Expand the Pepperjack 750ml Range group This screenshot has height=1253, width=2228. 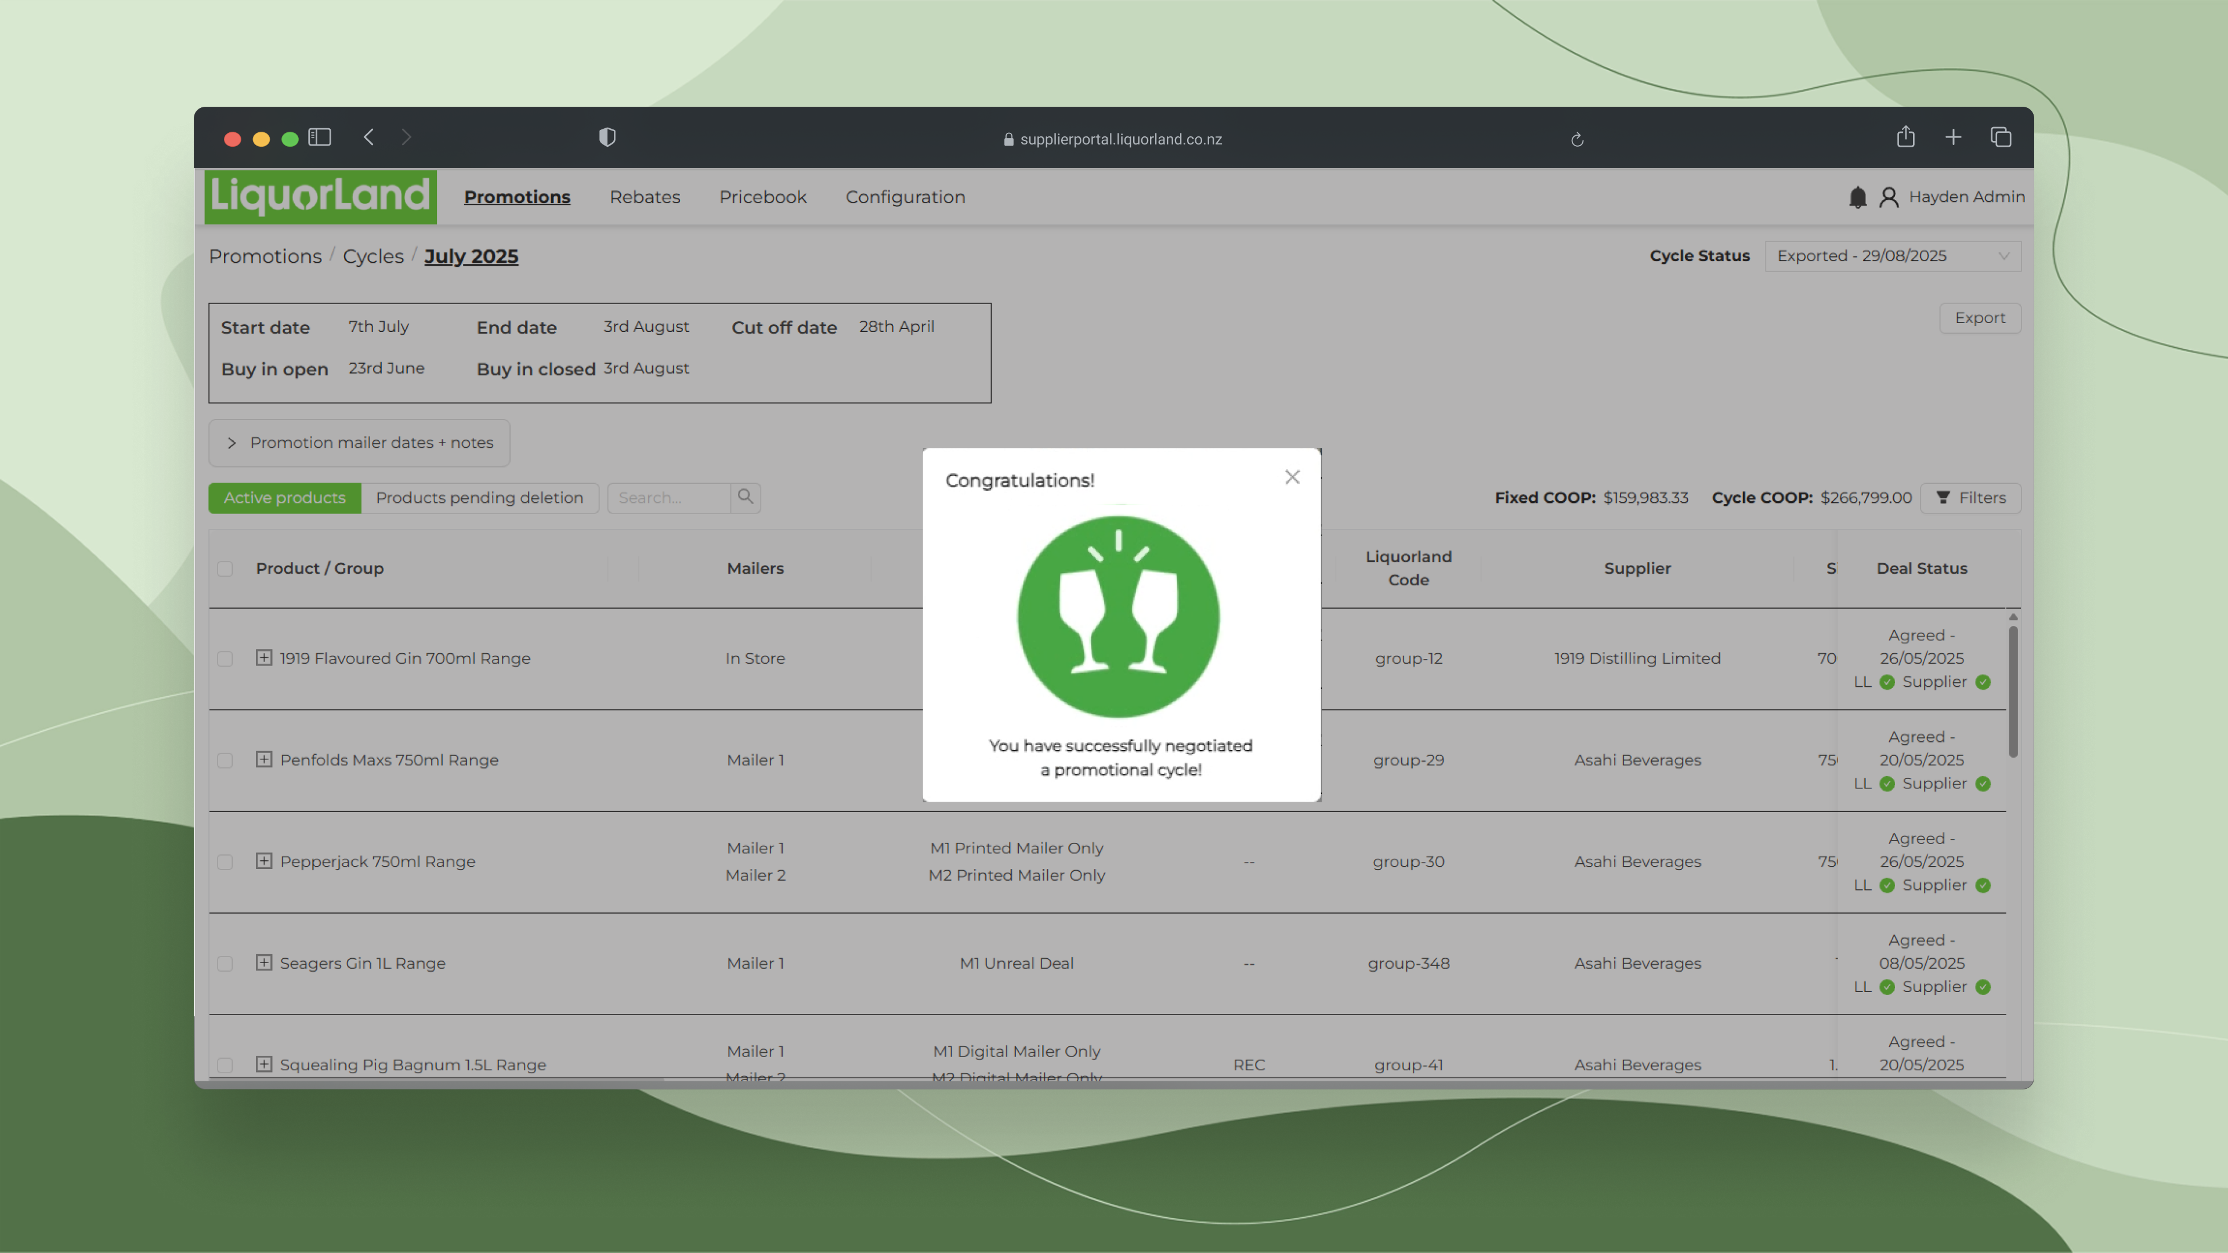(264, 861)
